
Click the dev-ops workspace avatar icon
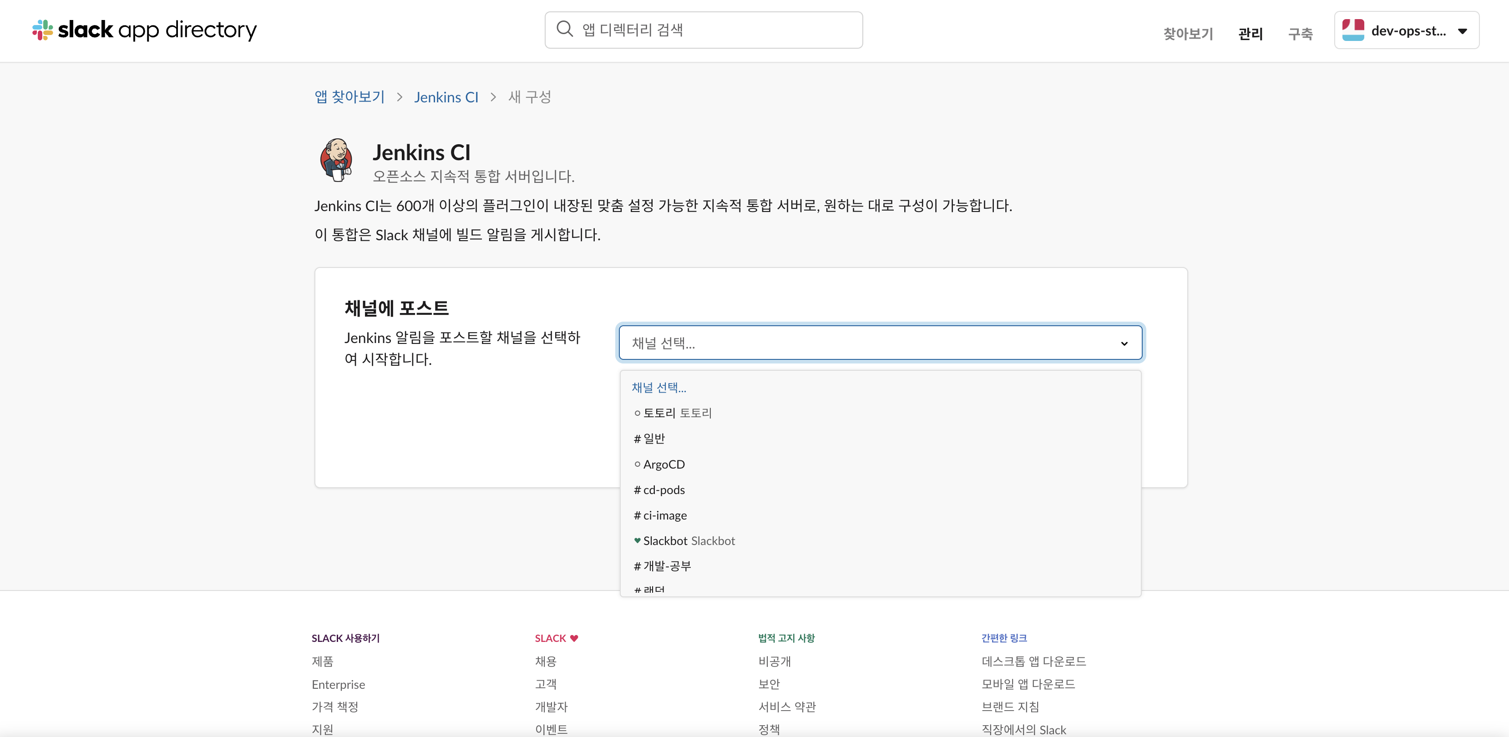(x=1352, y=30)
